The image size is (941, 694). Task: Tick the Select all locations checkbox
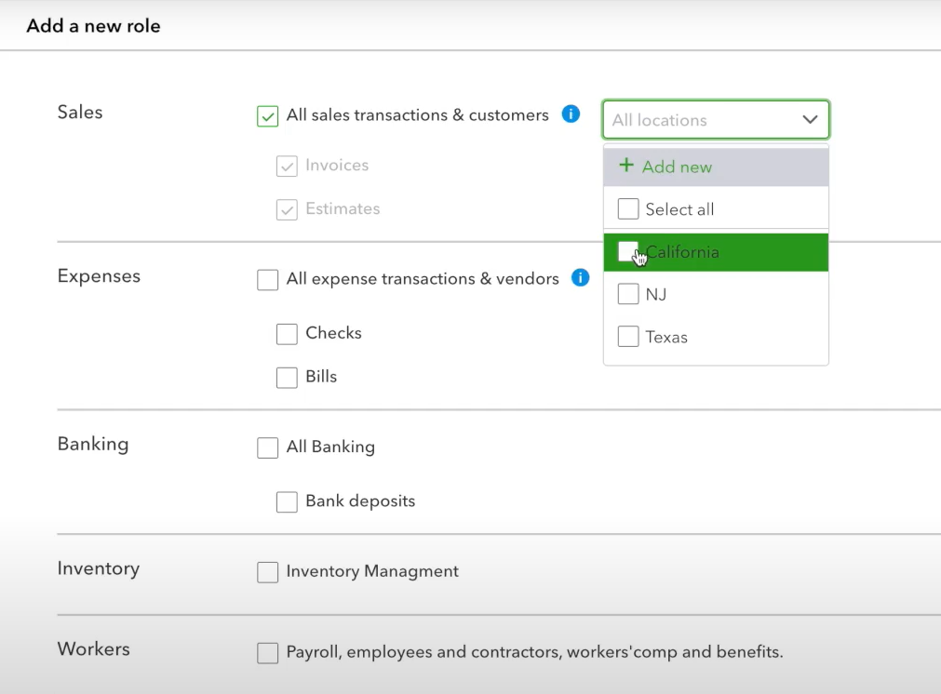(628, 208)
